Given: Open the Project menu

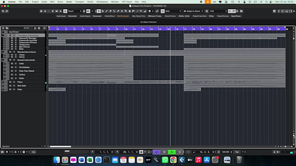Looking at the screenshot, I should [x=35, y=2].
